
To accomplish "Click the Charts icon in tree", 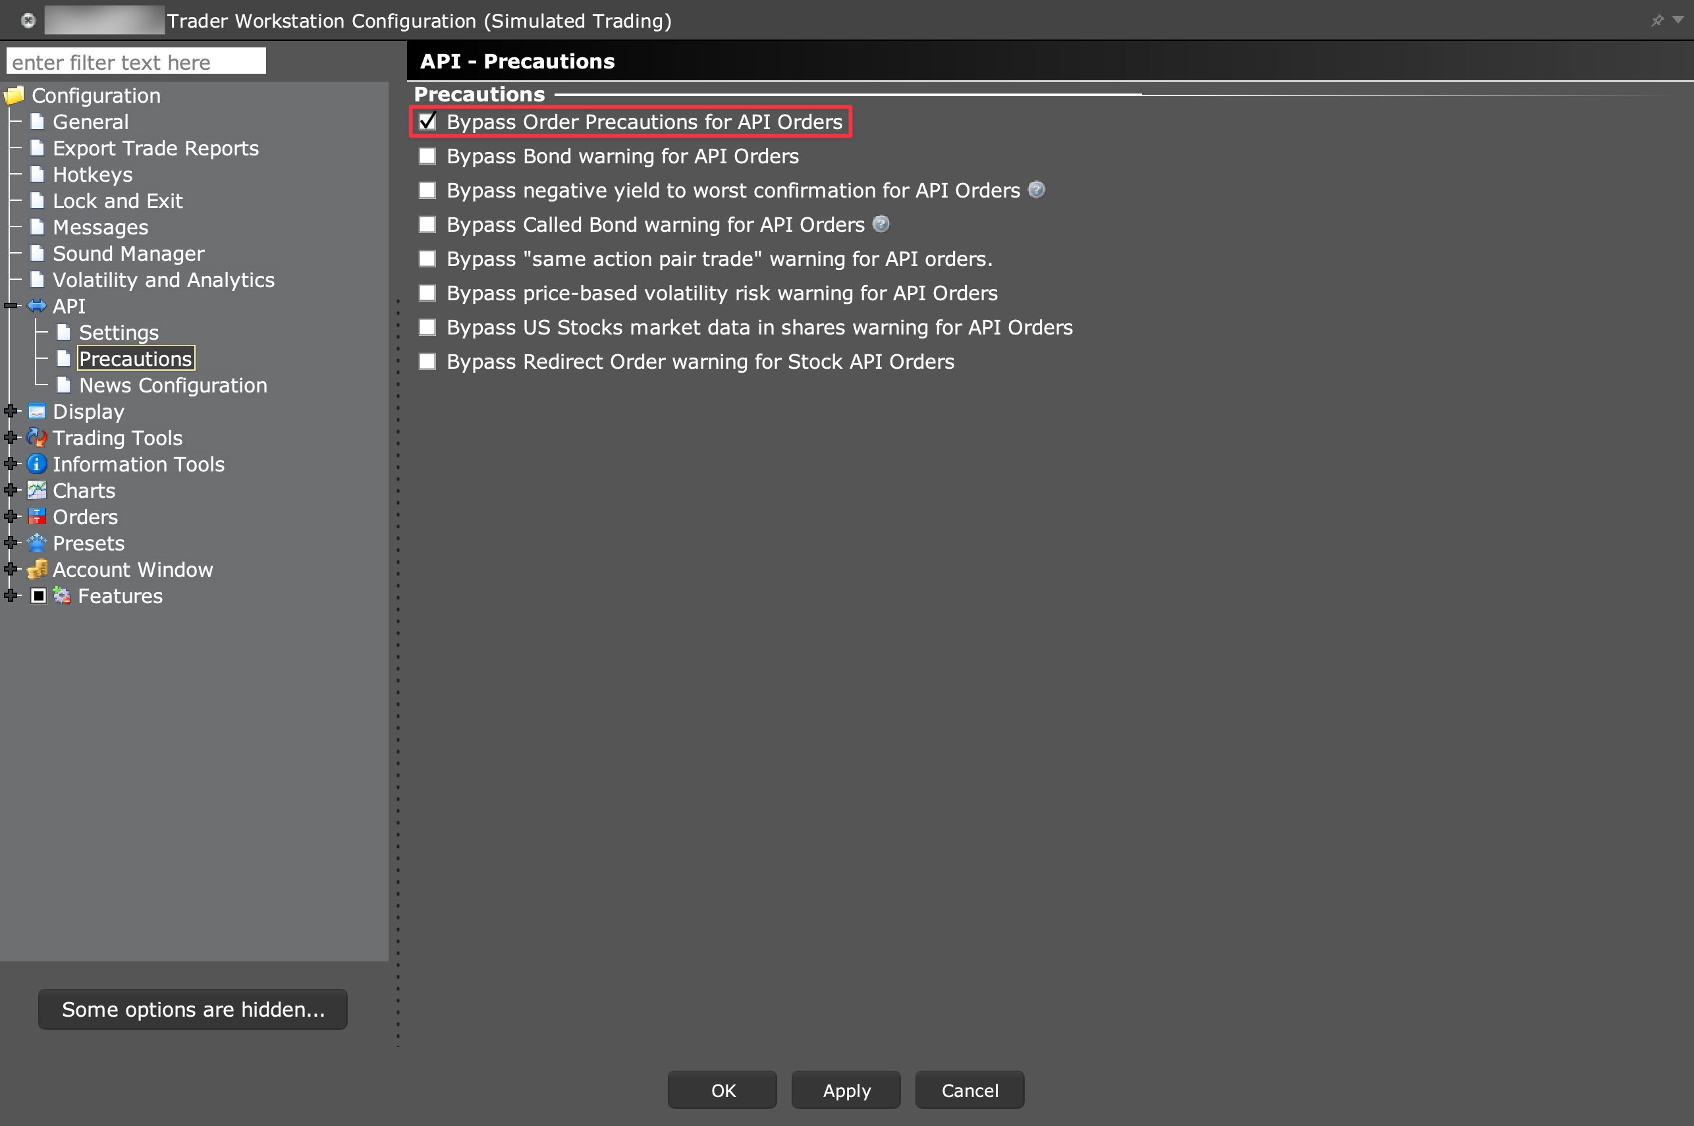I will [37, 491].
